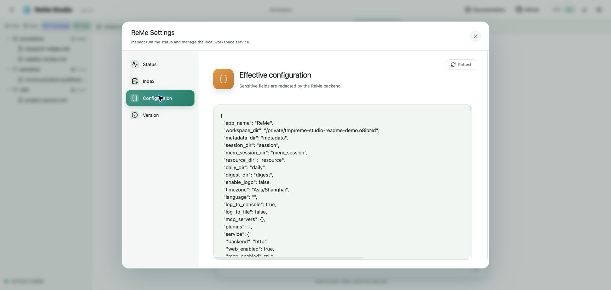The image size is (611, 290).
Task: Click the "mcp_servers": {} line
Action: (x=244, y=219)
